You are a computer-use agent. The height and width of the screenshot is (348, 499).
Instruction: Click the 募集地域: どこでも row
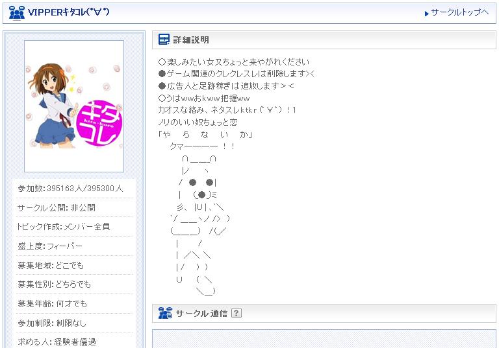(x=74, y=265)
